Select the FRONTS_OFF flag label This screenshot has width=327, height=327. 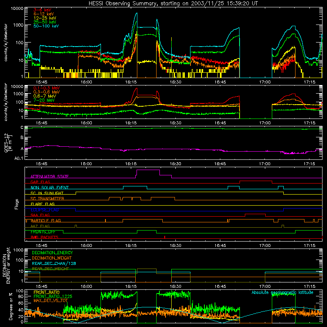point(43,232)
